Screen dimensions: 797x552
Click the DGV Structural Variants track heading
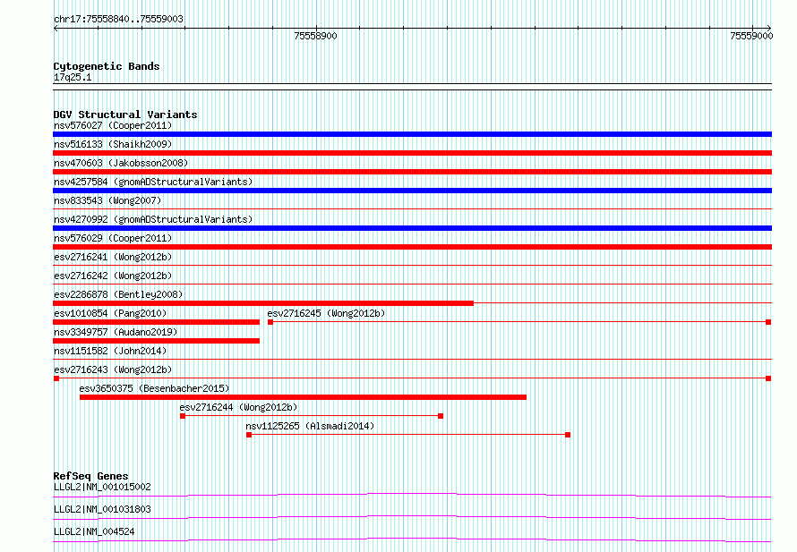click(x=125, y=115)
